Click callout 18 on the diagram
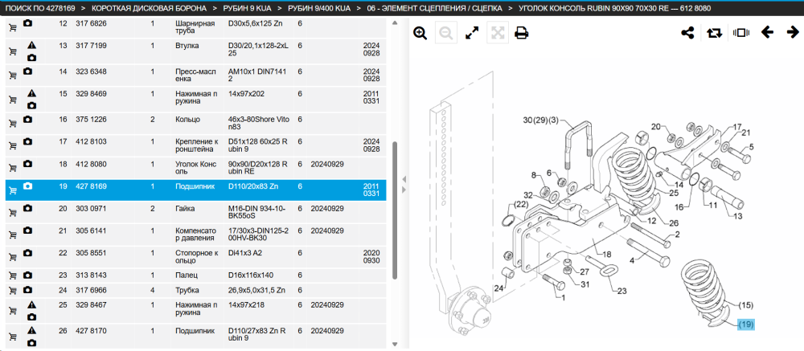This screenshot has width=804, height=351. pyautogui.click(x=606, y=254)
